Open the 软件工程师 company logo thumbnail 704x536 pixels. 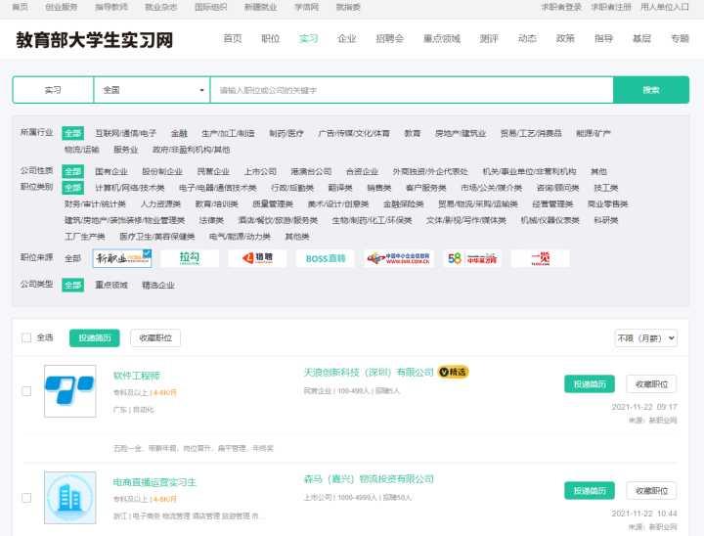pos(70,391)
